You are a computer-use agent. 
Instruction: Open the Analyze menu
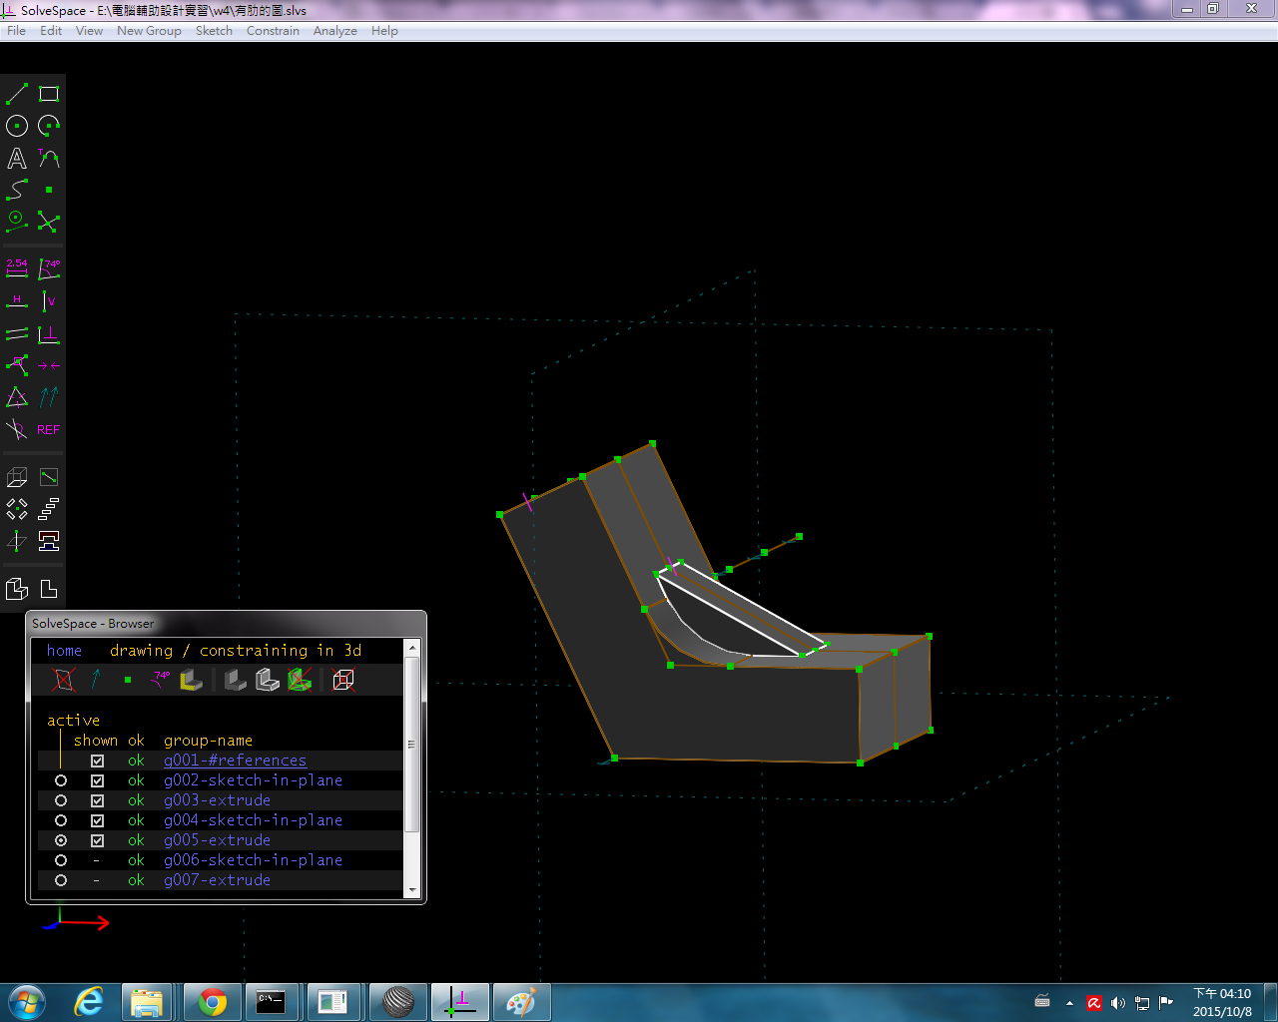(x=334, y=31)
